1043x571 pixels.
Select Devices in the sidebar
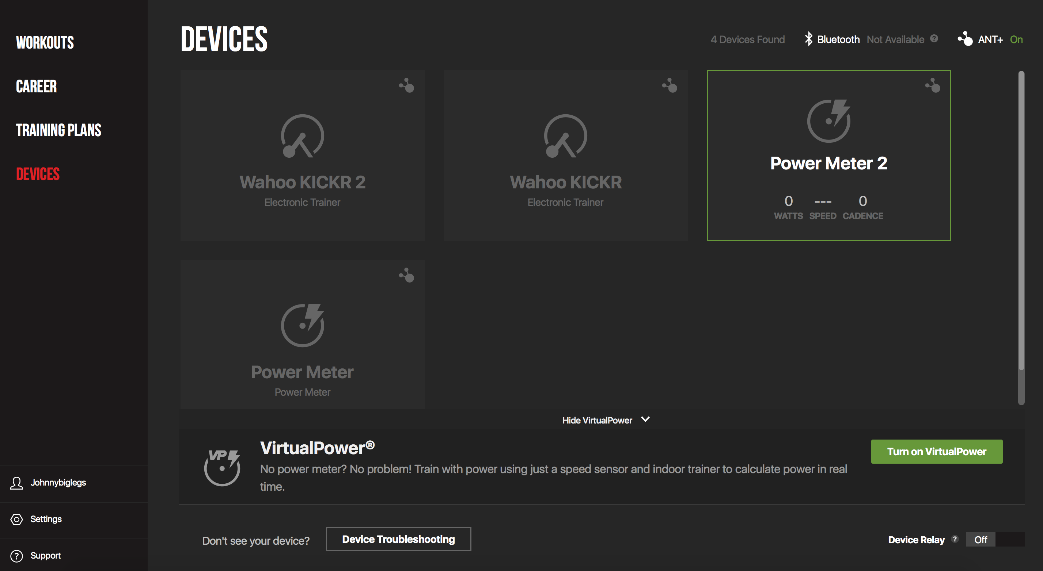click(x=38, y=174)
